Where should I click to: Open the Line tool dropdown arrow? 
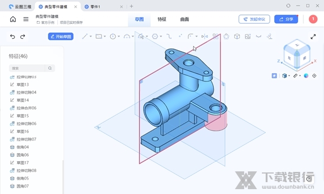click(x=91, y=37)
